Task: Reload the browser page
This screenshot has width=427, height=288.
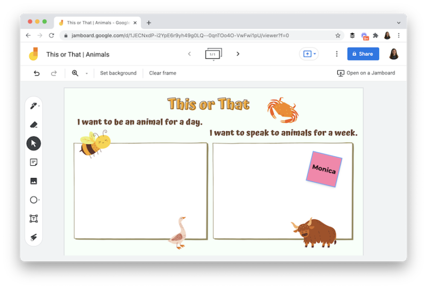Action: [x=51, y=35]
